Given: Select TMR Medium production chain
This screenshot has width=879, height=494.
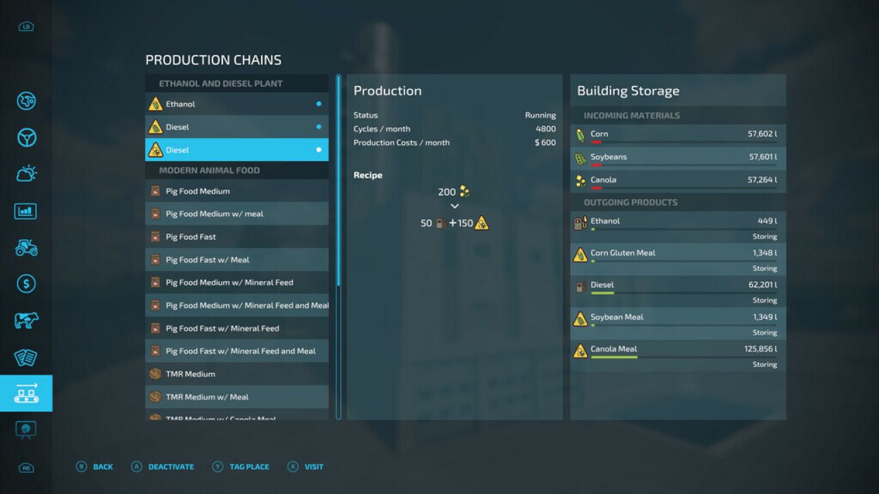Looking at the screenshot, I should point(237,374).
